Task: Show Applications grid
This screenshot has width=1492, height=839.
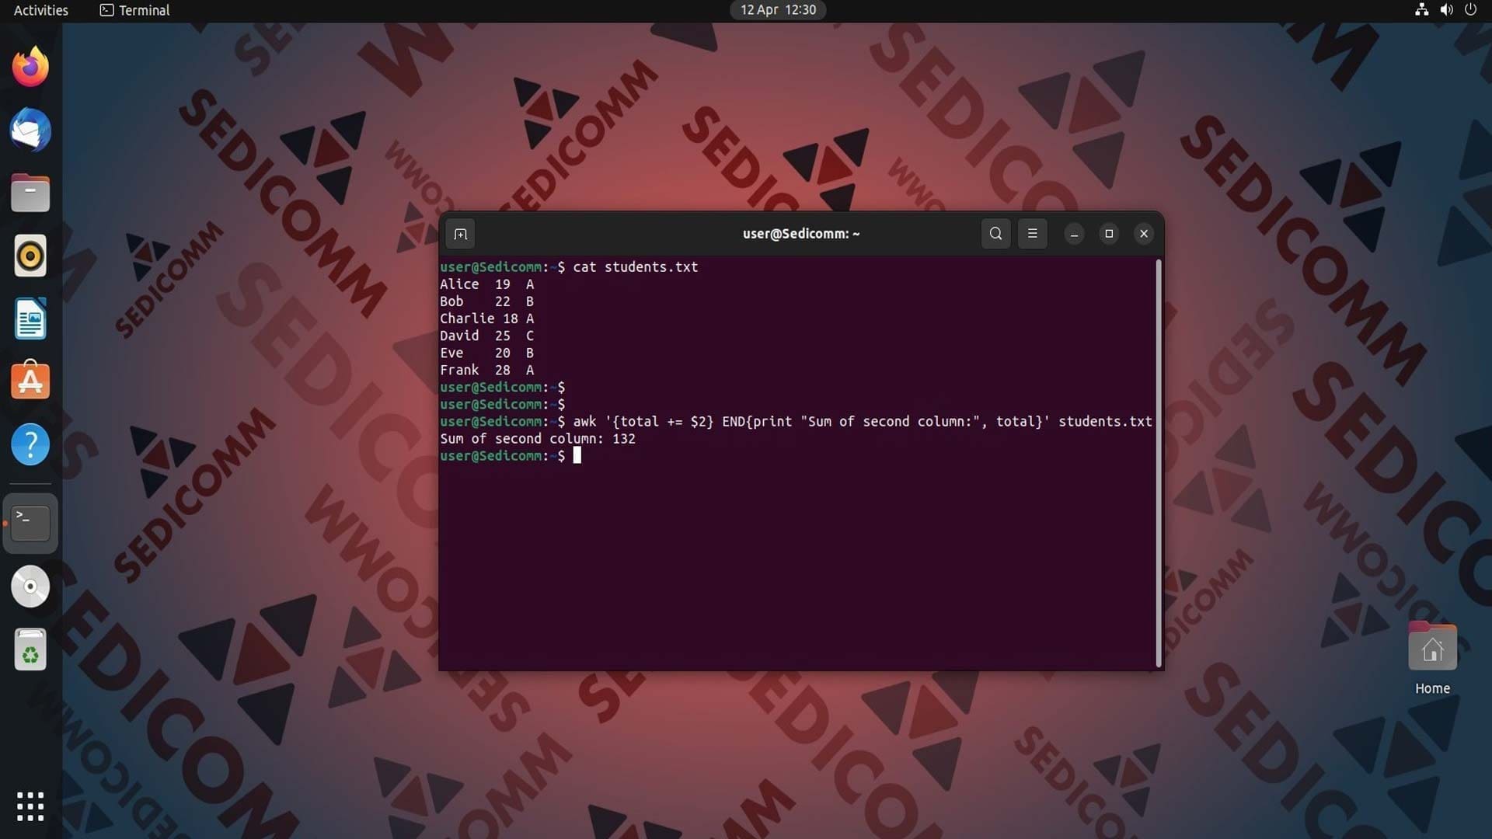Action: click(30, 806)
